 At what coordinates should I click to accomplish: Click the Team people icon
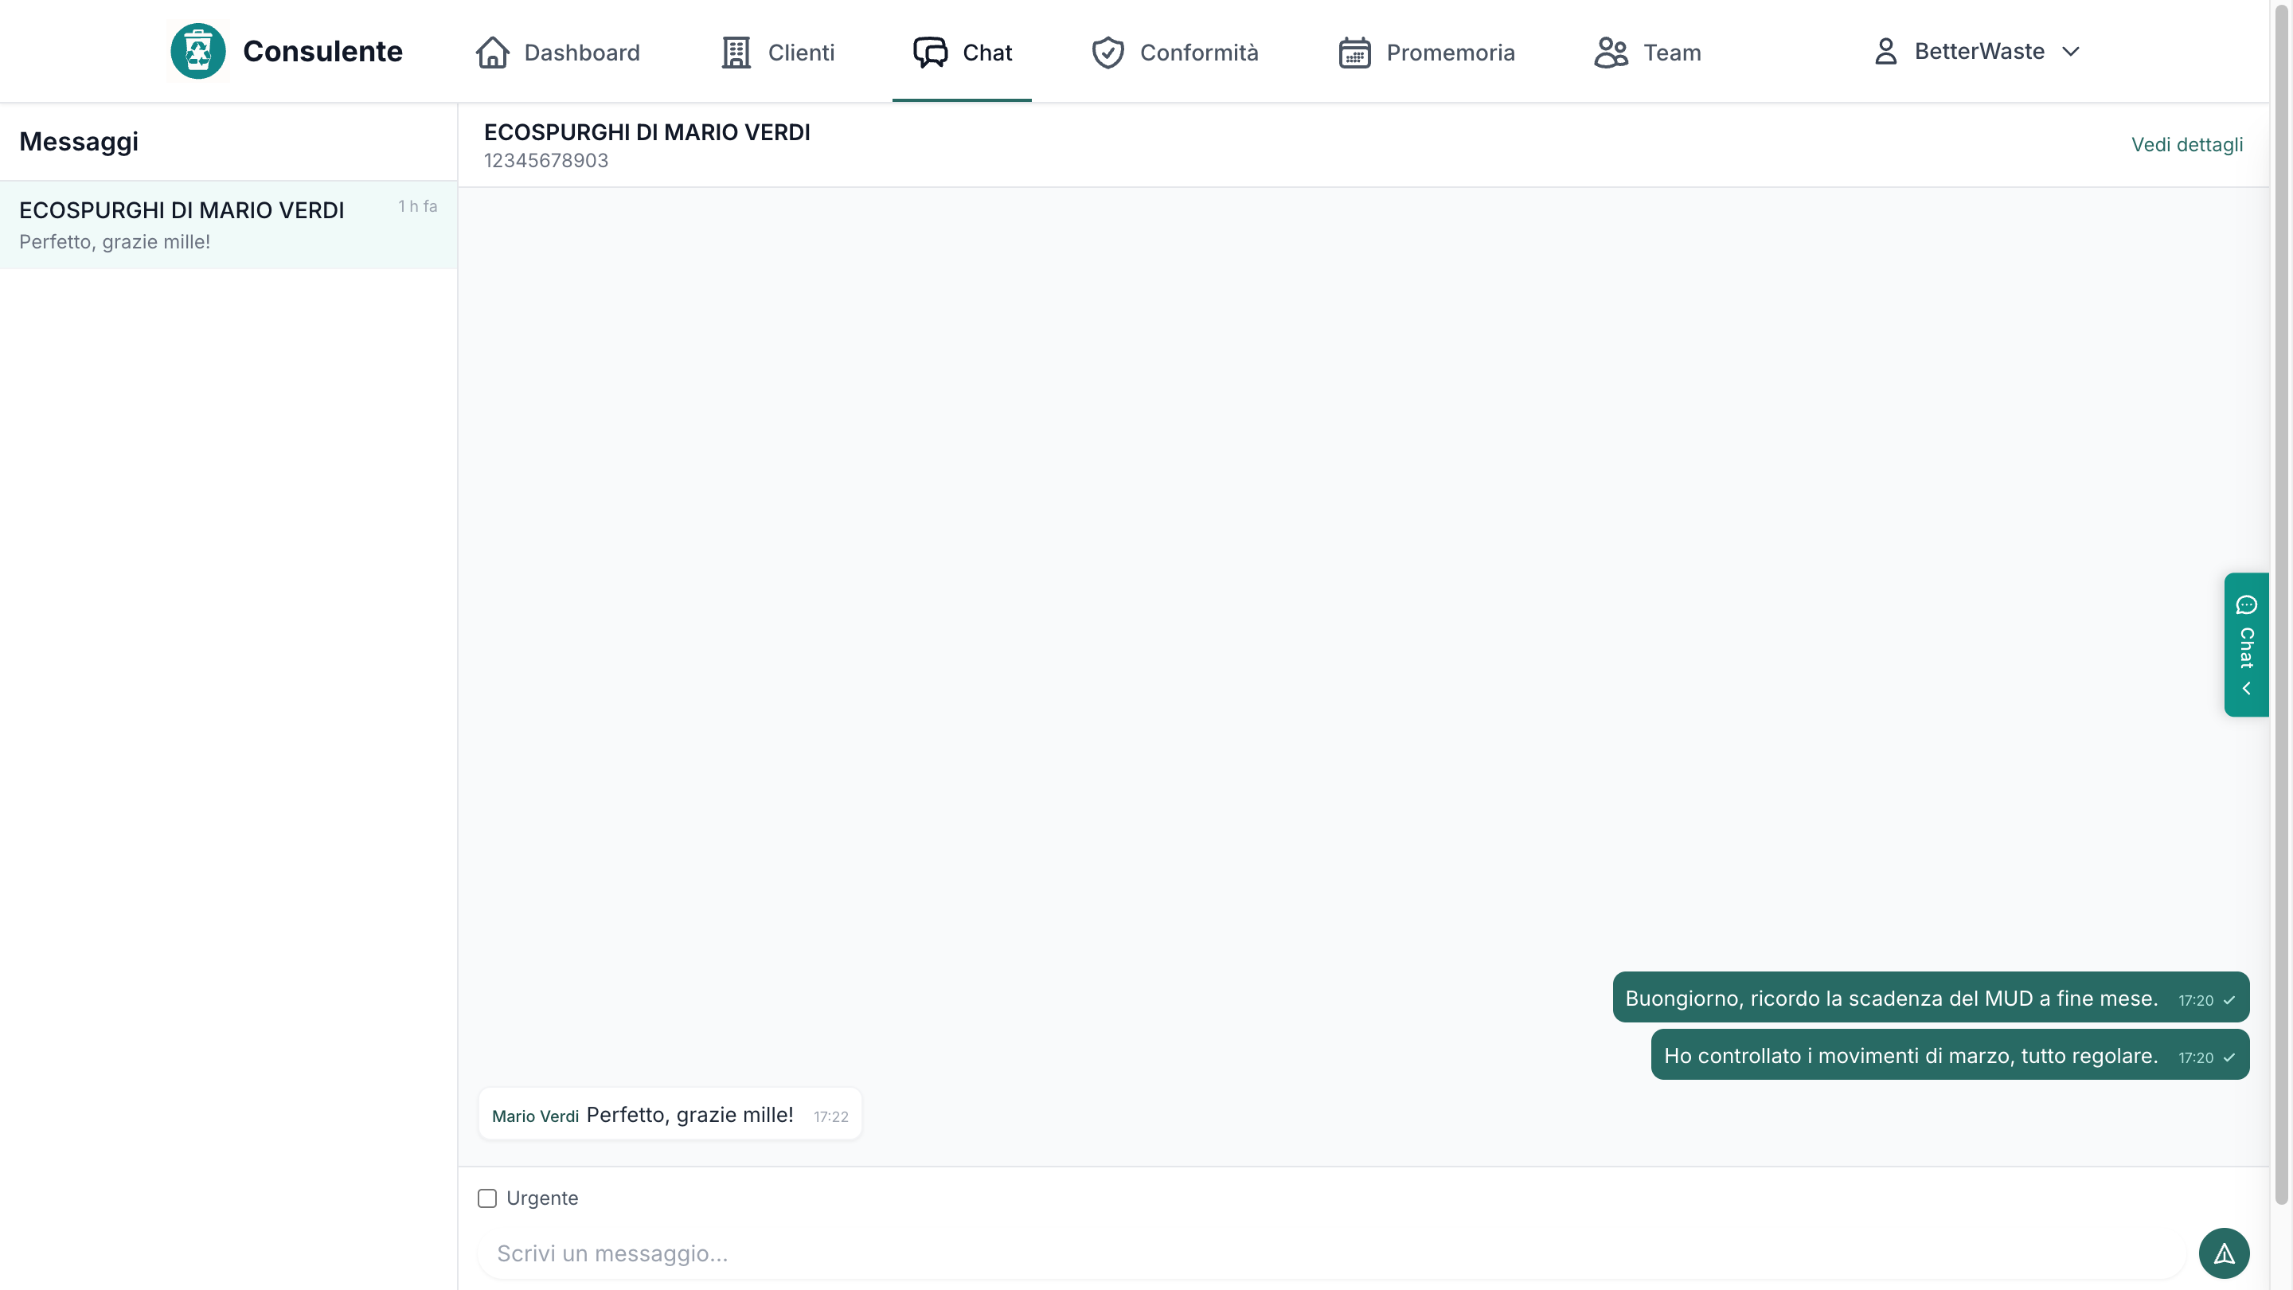(1611, 53)
